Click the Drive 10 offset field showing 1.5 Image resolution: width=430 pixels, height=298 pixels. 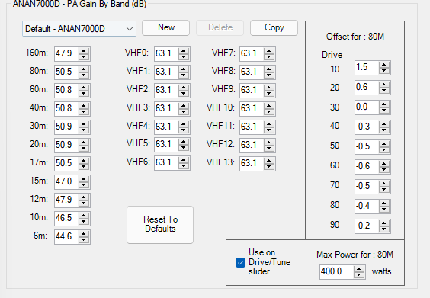point(367,67)
